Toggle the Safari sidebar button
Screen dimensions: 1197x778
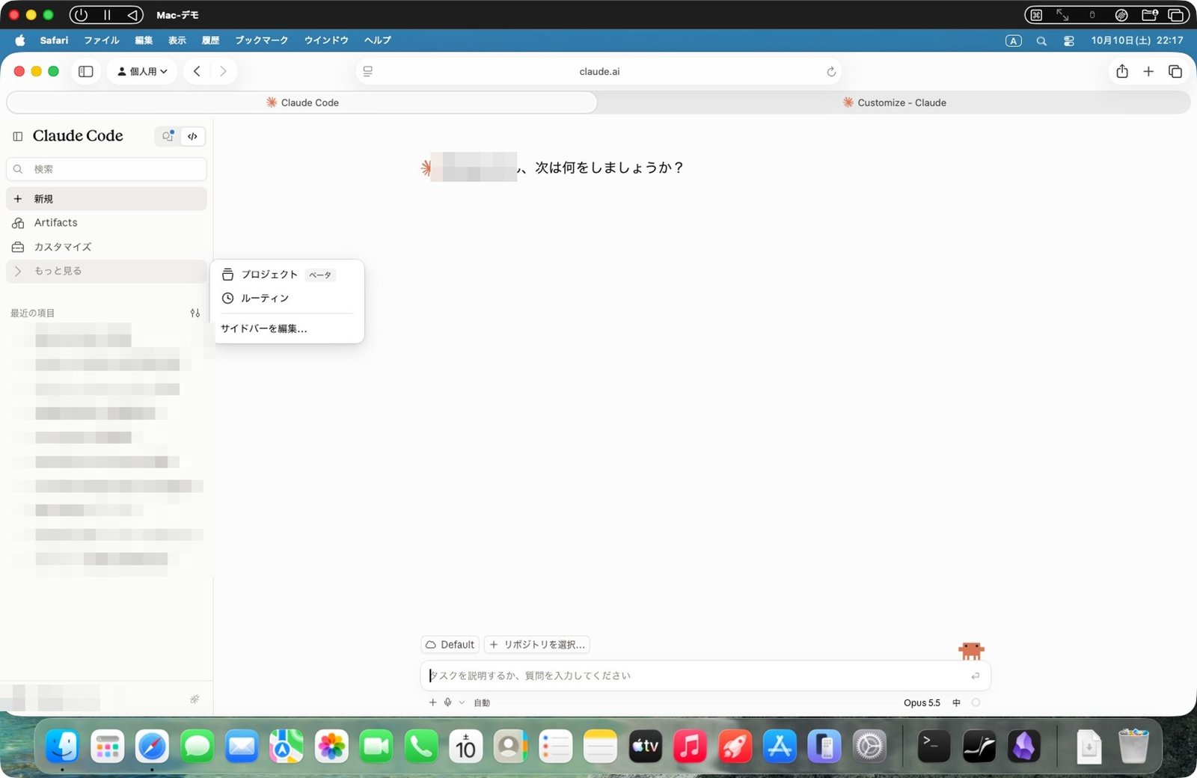coord(86,72)
